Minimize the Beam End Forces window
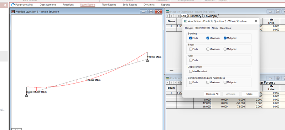 (x=270, y=12)
